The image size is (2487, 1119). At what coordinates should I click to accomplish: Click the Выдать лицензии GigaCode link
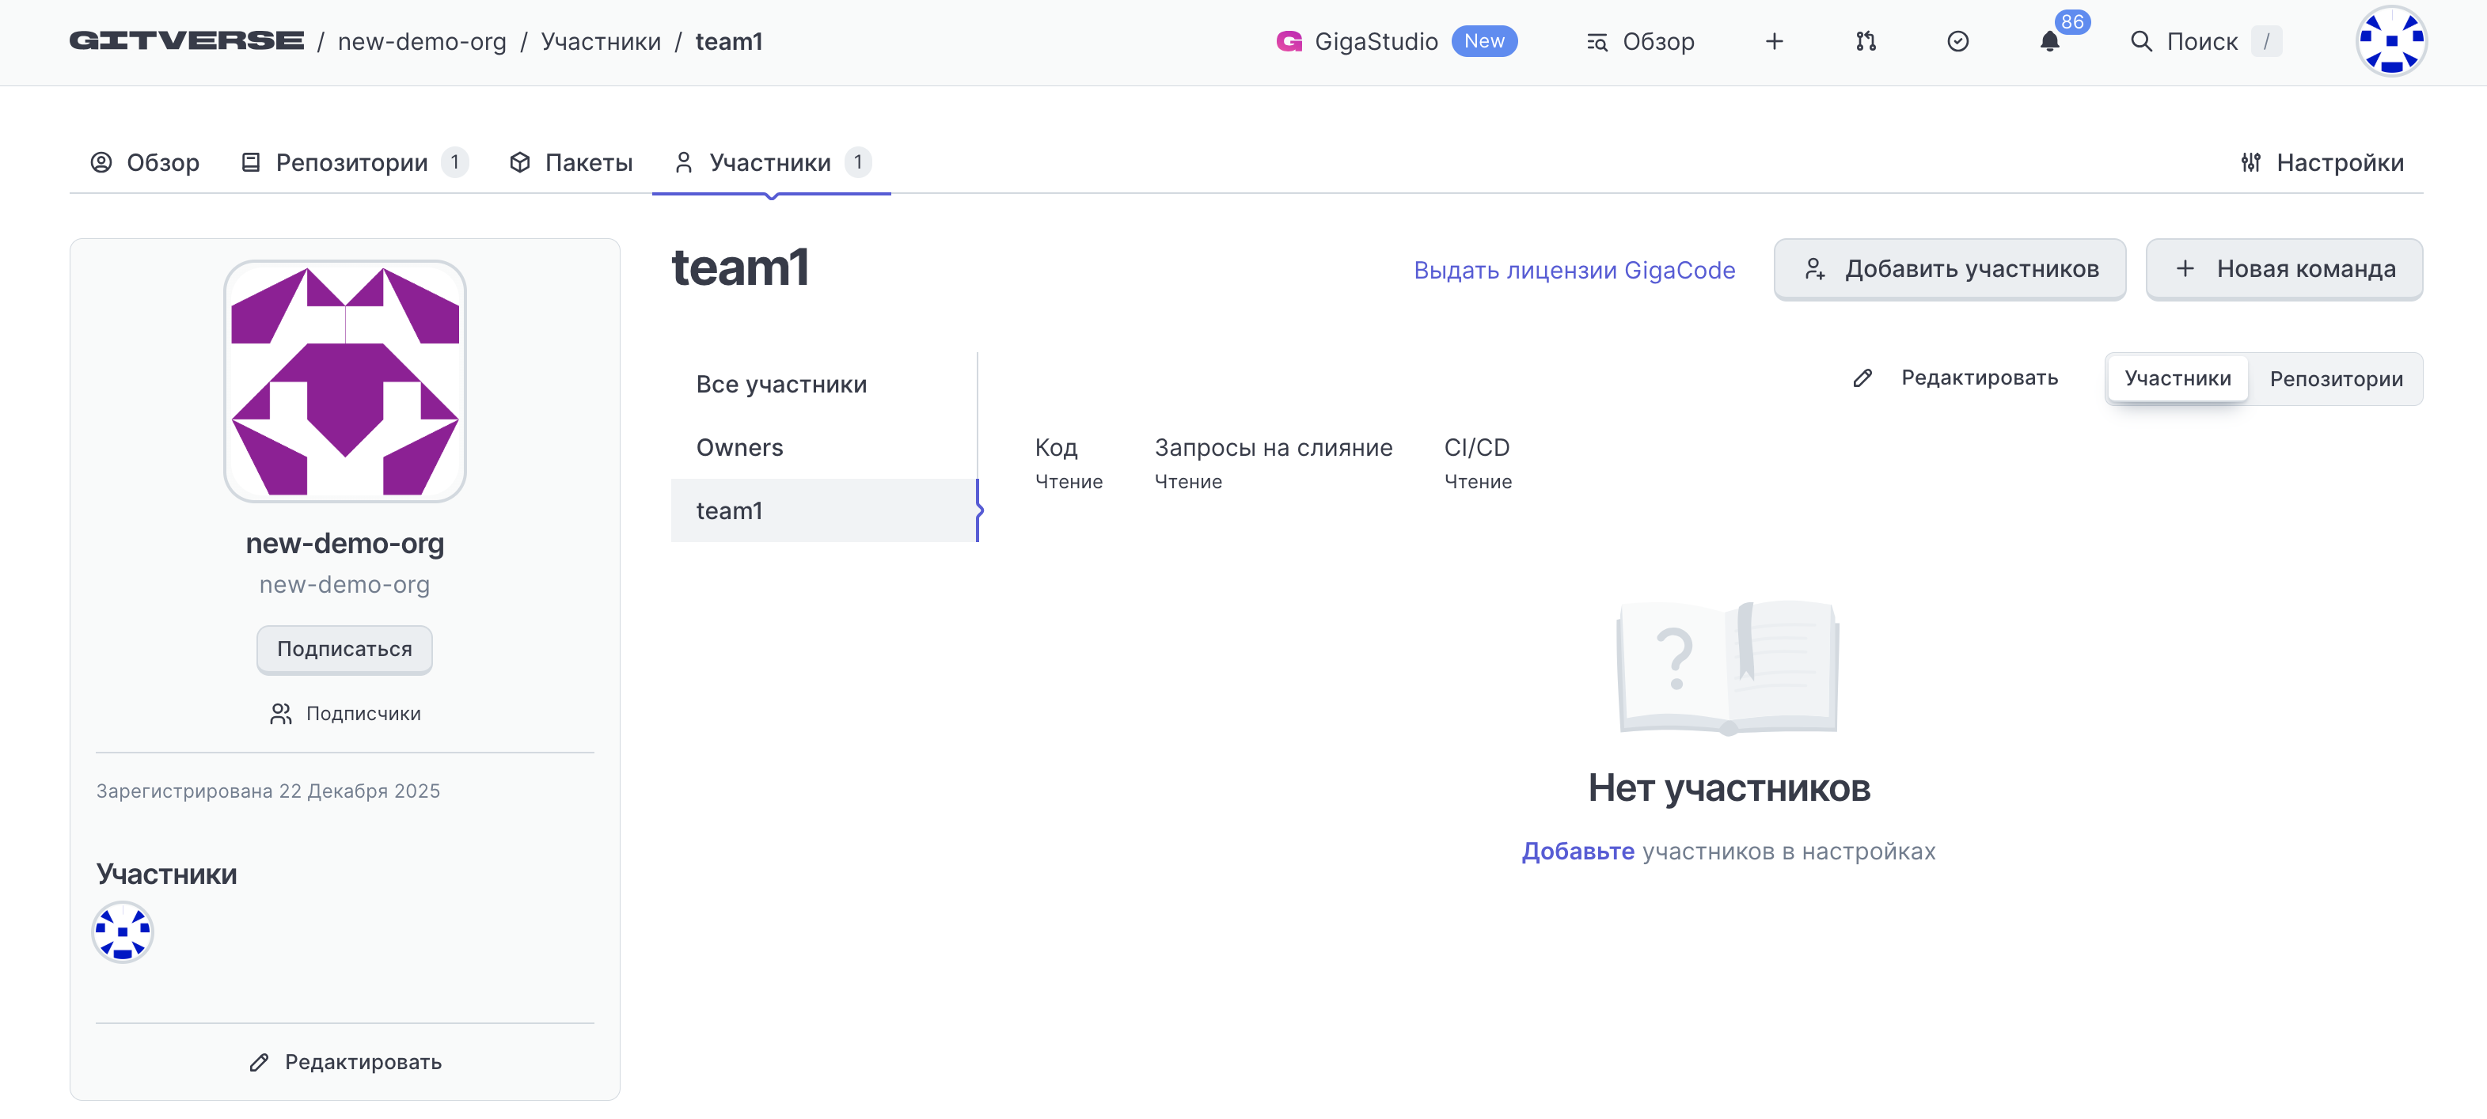coord(1574,271)
